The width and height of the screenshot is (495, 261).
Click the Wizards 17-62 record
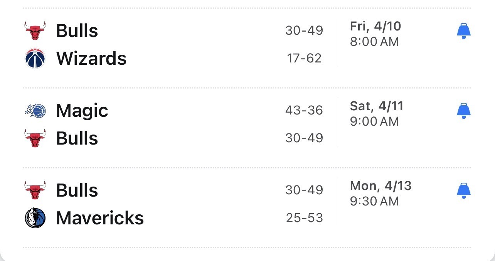click(x=304, y=58)
